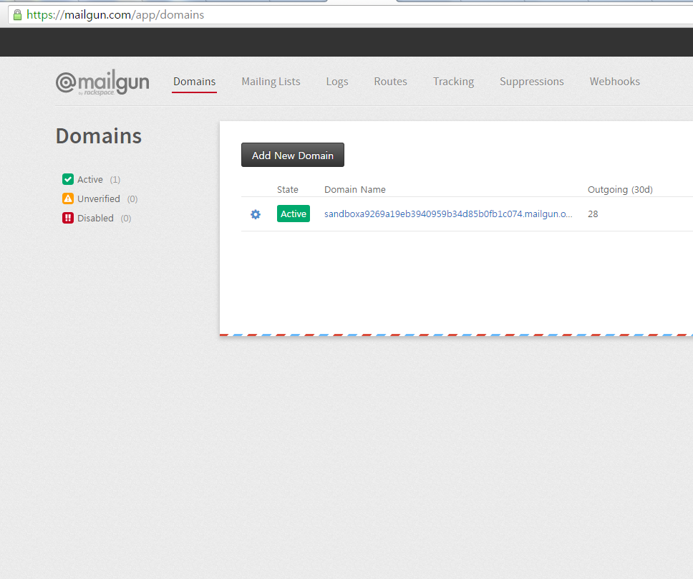This screenshot has width=693, height=579.
Task: Open the Suppressions tab
Action: click(x=532, y=82)
